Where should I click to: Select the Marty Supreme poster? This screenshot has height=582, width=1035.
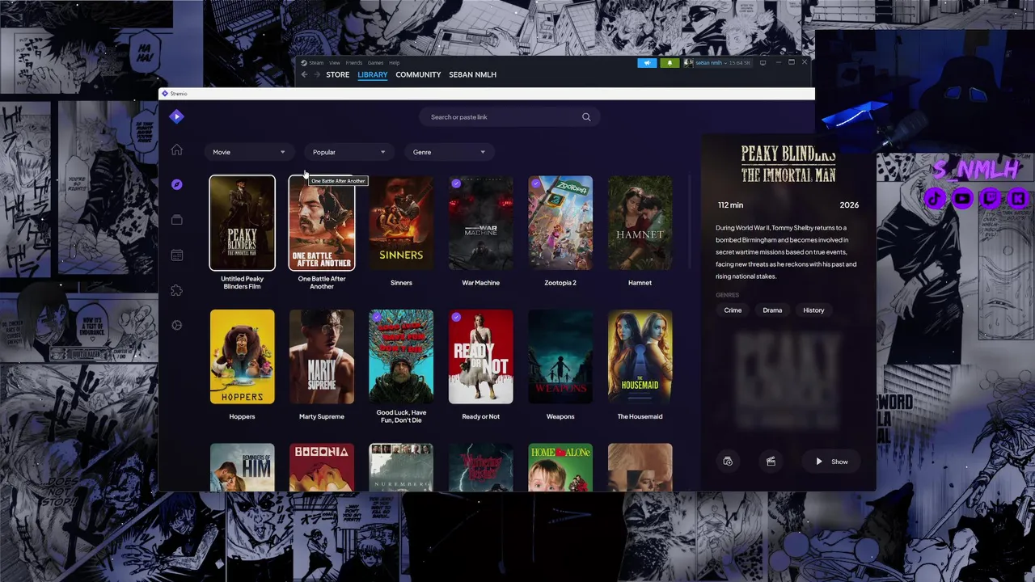[322, 356]
